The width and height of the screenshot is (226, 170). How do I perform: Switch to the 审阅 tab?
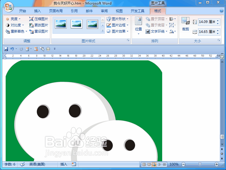pyautogui.click(x=104, y=11)
